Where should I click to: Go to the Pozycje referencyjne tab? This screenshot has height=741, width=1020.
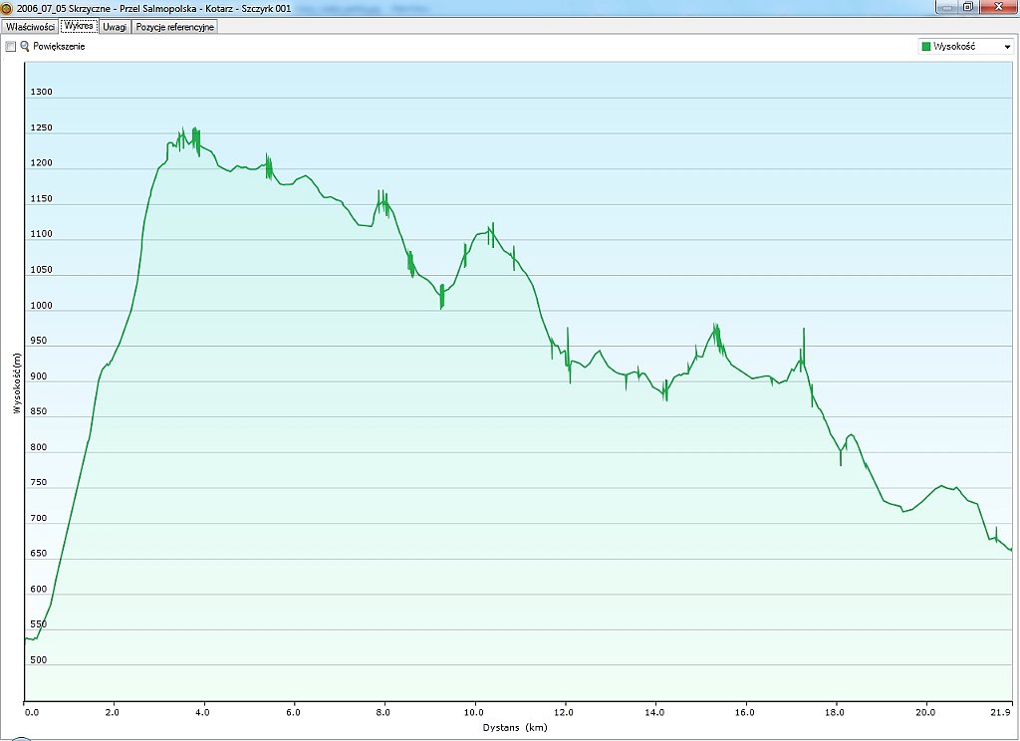[174, 27]
